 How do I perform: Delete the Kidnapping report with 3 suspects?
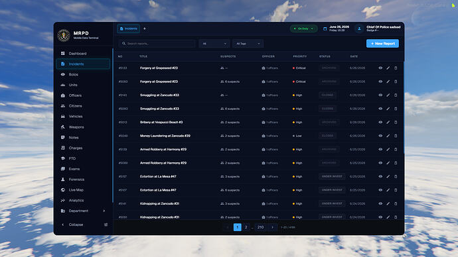[396, 203]
